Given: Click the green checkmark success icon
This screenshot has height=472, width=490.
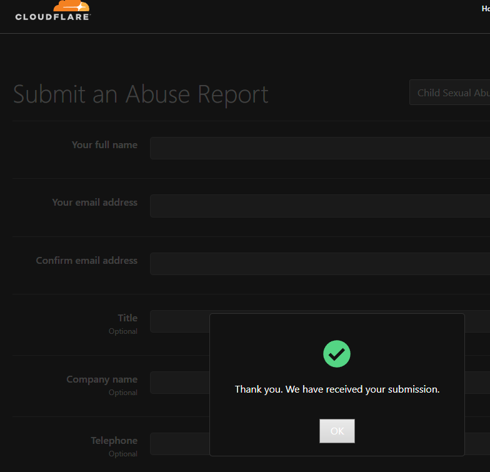Looking at the screenshot, I should tap(336, 354).
